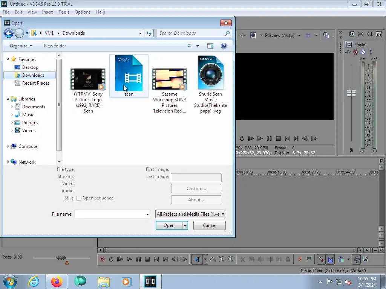
Task: Toggle Lock Envelopes to Events
Action: tap(357, 259)
